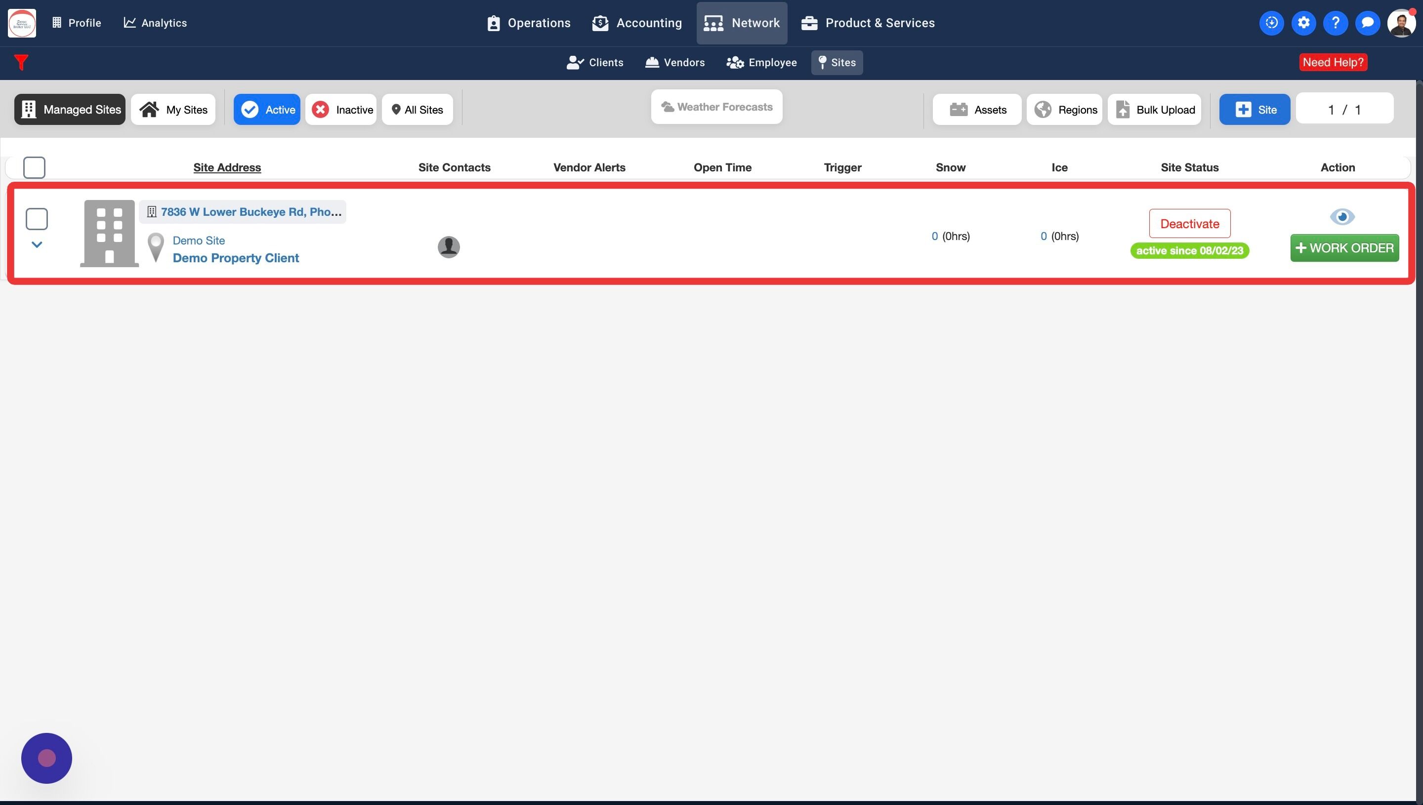The image size is (1423, 805).
Task: Open the Accounting menu
Action: pos(637,23)
